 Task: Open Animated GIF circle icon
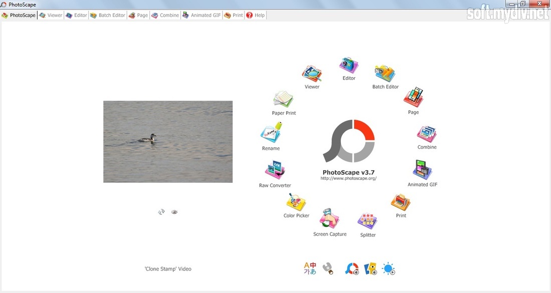pyautogui.click(x=422, y=170)
